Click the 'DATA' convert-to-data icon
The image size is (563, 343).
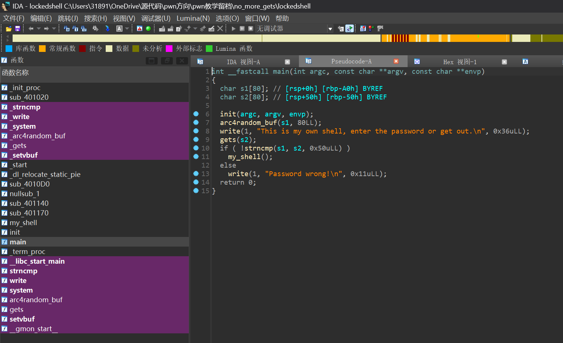click(x=170, y=29)
